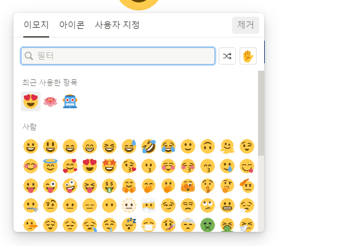344x246 pixels.
Task: Click the 최근 사용한 항목 section heading
Action: 50,82
